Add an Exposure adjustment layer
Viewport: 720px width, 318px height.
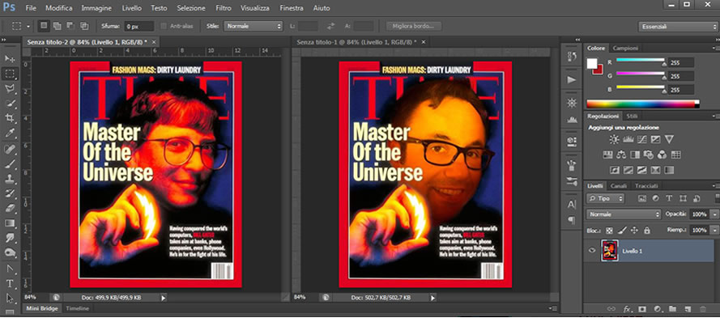click(x=656, y=139)
